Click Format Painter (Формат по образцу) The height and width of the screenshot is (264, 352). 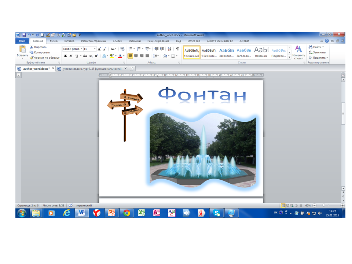(x=45, y=58)
